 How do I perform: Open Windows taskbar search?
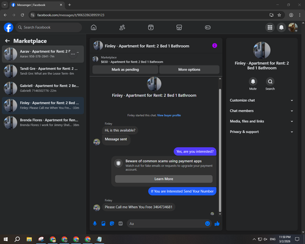[x=17, y=239]
